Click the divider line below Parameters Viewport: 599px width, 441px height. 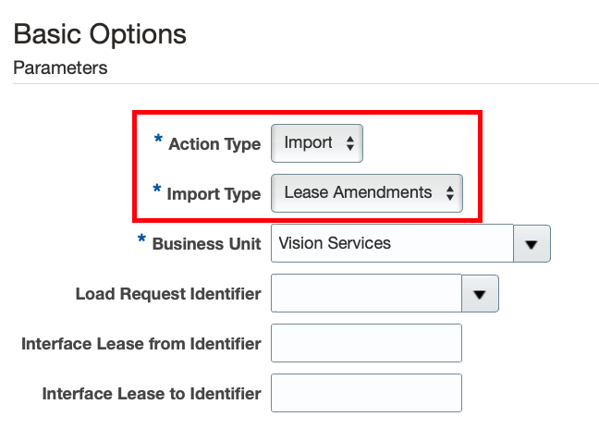[305, 84]
